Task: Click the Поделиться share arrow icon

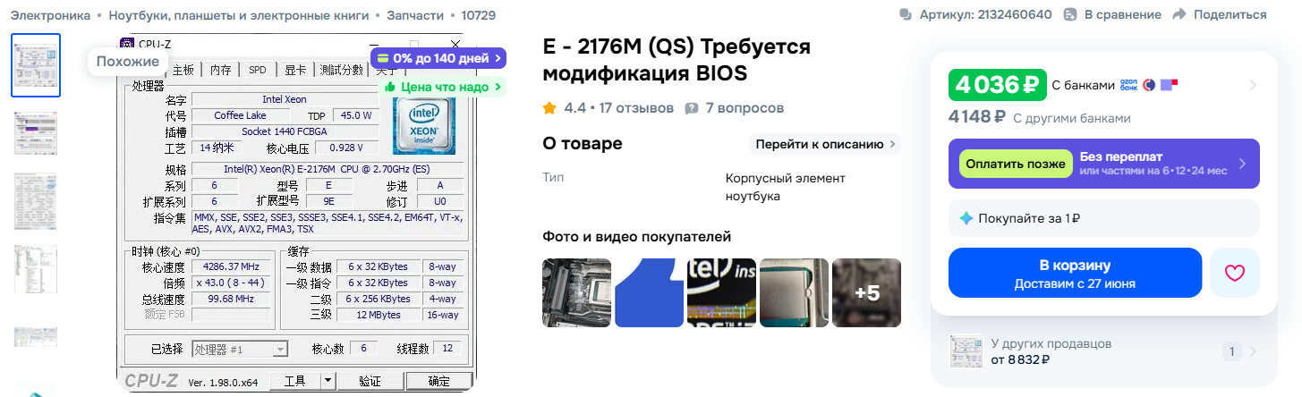Action: pos(1179,14)
